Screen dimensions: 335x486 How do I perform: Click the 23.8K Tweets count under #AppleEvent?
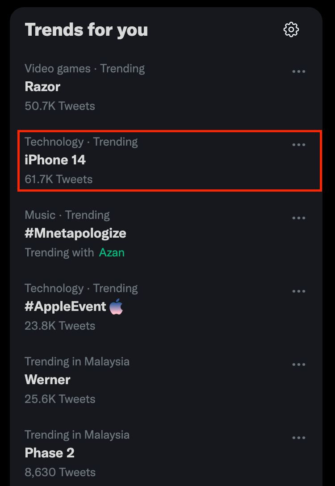(x=60, y=326)
